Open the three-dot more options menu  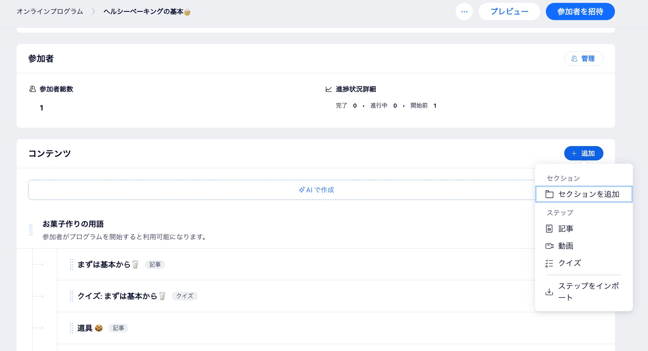pos(464,11)
